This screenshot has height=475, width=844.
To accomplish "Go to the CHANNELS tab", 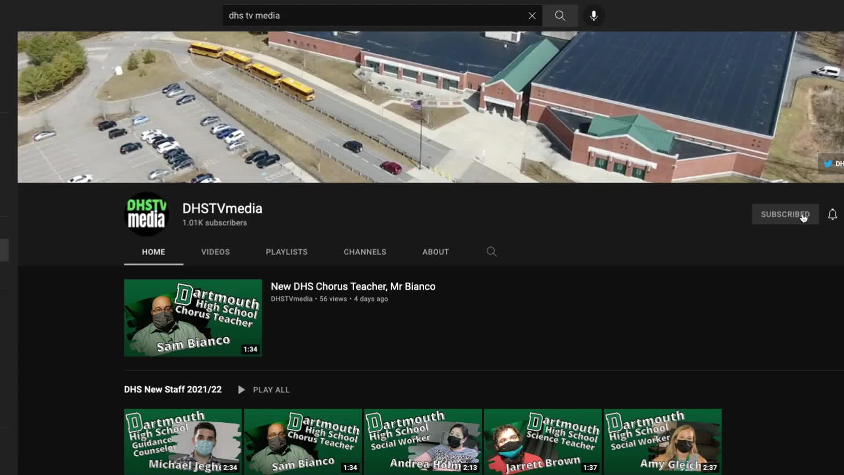I will [x=365, y=252].
